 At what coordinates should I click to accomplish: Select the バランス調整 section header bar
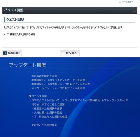tap(70, 10)
